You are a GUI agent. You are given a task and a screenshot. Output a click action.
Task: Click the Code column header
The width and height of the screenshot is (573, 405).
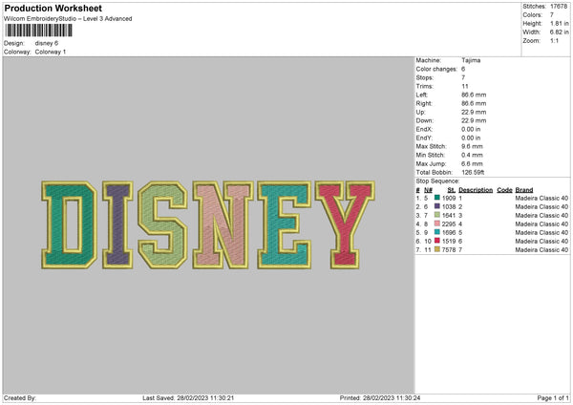(504, 190)
